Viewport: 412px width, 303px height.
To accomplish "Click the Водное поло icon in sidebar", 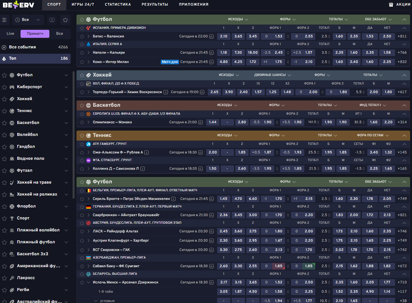I will (12, 159).
